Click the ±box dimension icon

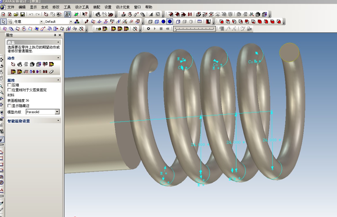[x=99, y=29]
